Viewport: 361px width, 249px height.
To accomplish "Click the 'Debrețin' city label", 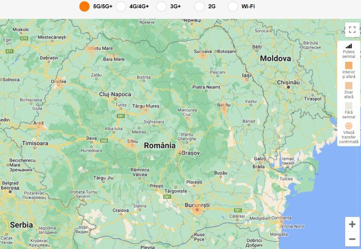I will 49,58.
